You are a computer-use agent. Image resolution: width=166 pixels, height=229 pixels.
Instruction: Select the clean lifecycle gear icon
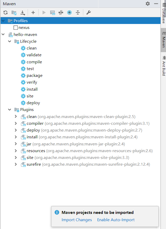[x=23, y=48]
